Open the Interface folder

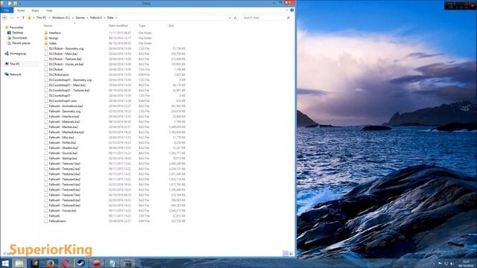pyautogui.click(x=54, y=33)
